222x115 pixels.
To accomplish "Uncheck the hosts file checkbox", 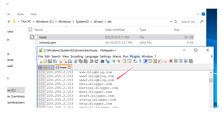I will tap(32, 37).
